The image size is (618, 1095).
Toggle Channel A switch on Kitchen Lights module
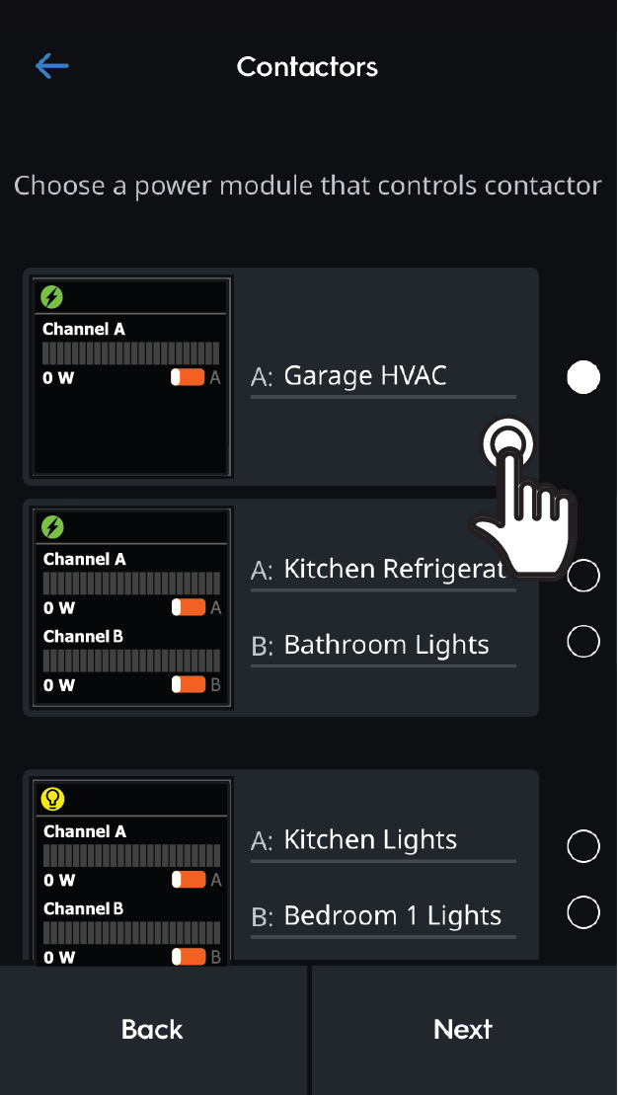click(188, 880)
